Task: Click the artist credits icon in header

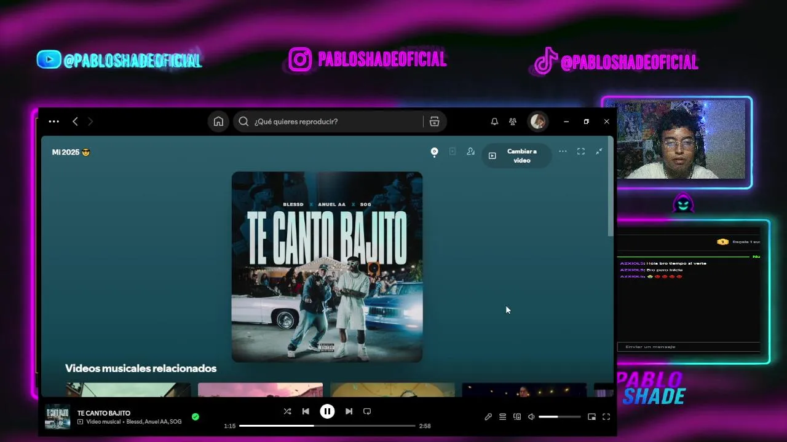Action: pyautogui.click(x=471, y=152)
